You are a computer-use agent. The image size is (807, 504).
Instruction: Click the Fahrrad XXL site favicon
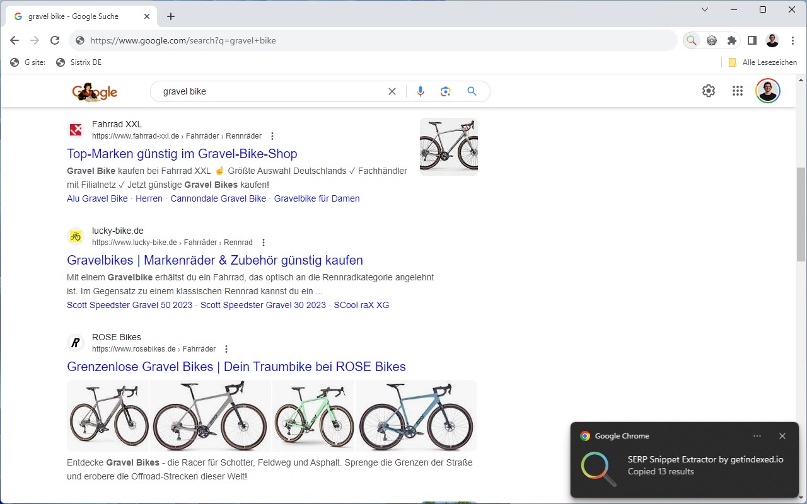[x=76, y=129]
